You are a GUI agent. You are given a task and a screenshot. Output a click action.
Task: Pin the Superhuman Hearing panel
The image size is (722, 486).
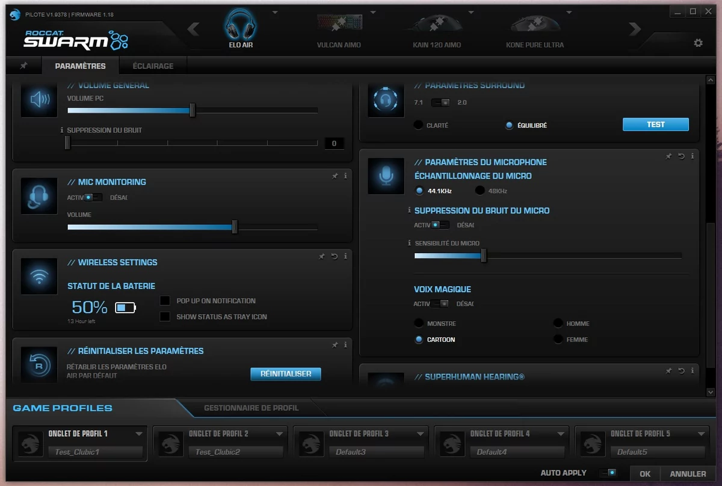668,371
